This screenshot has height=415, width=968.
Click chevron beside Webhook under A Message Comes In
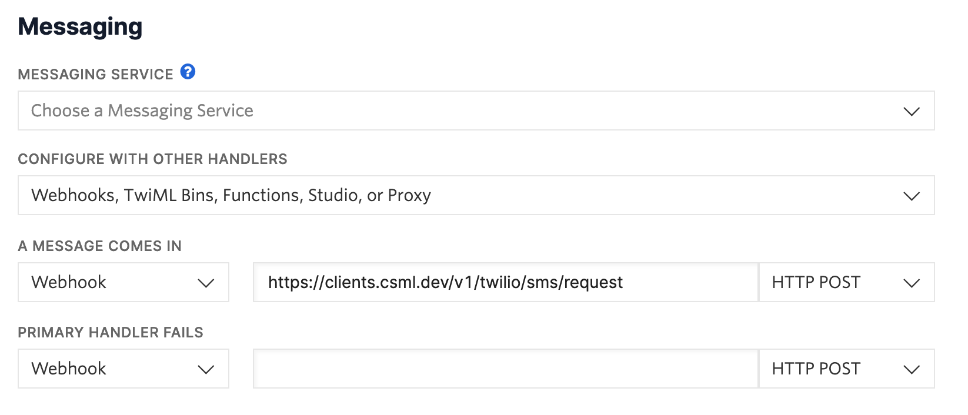coord(206,283)
